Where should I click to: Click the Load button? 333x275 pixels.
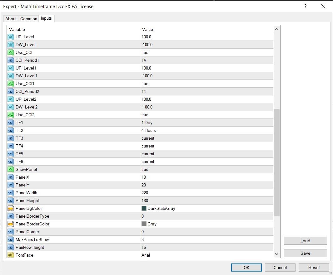coord(305,241)
